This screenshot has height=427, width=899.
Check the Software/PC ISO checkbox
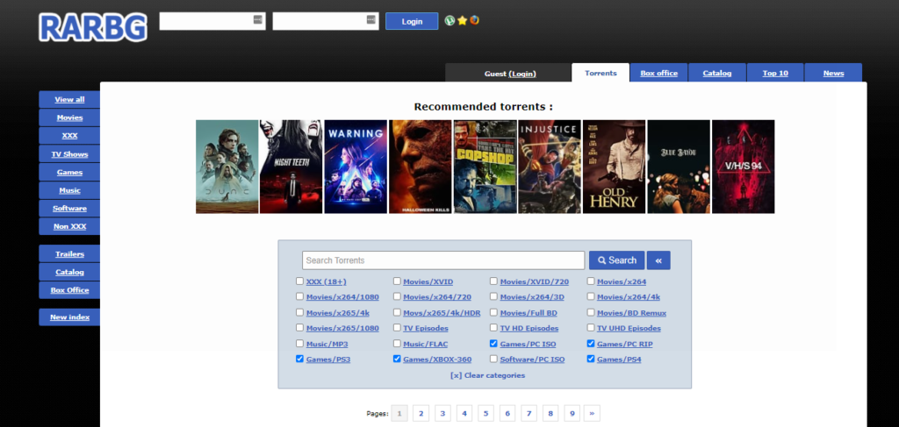pos(493,359)
